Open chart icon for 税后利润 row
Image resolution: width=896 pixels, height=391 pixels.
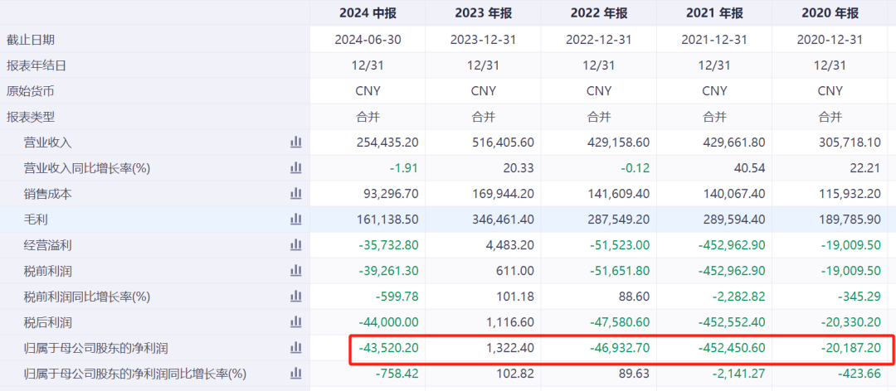[295, 322]
